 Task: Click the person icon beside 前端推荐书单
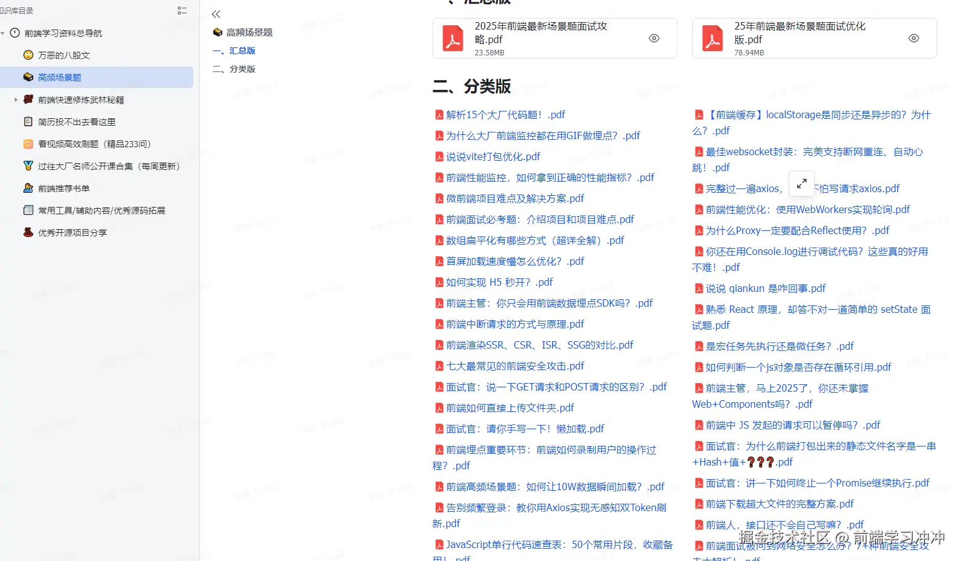[28, 188]
